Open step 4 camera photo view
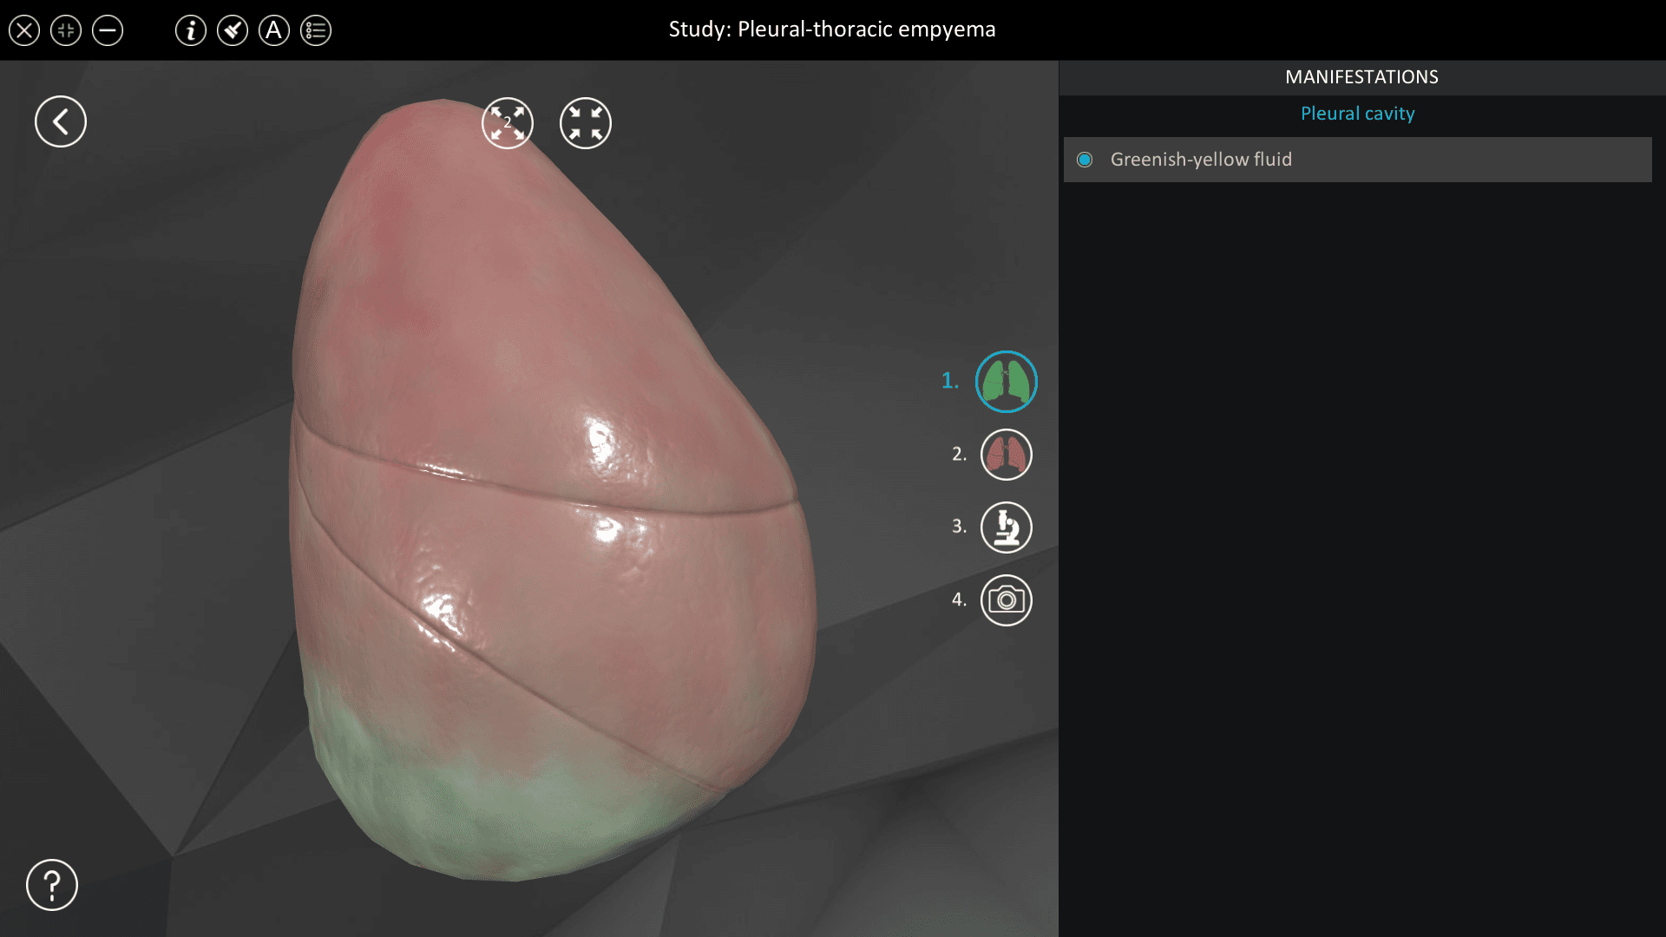Viewport: 1666px width, 937px height. [1007, 600]
